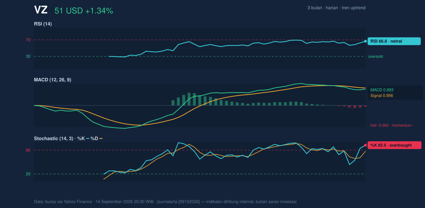Click the %K cyan legend swatch
This screenshot has width=425, height=208.
point(87,138)
